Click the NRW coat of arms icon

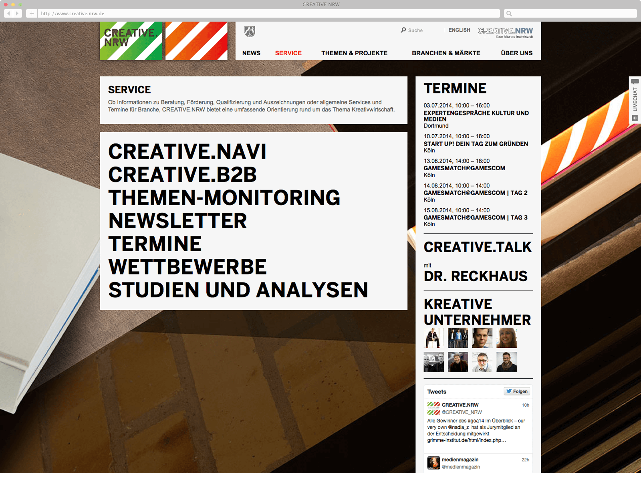point(250,31)
